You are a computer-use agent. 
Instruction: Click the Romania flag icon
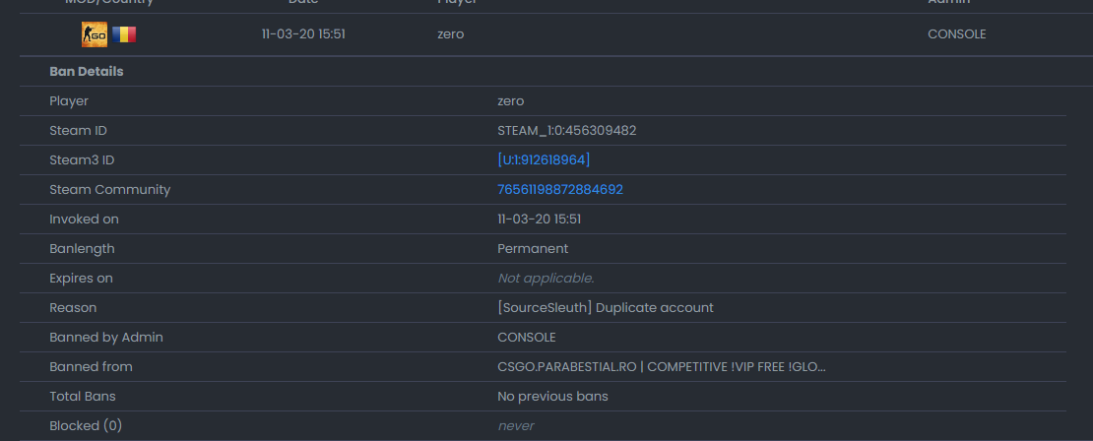(x=124, y=34)
